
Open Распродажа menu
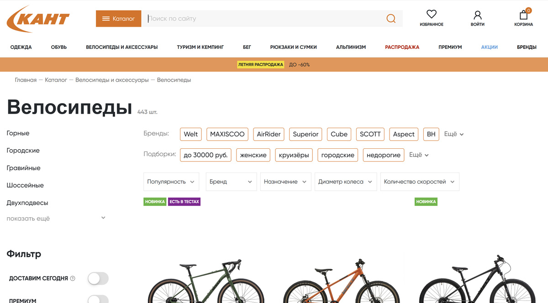point(402,47)
